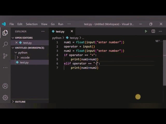Run the Python file with the play icon
The image size is (166, 124).
[x=146, y=31]
